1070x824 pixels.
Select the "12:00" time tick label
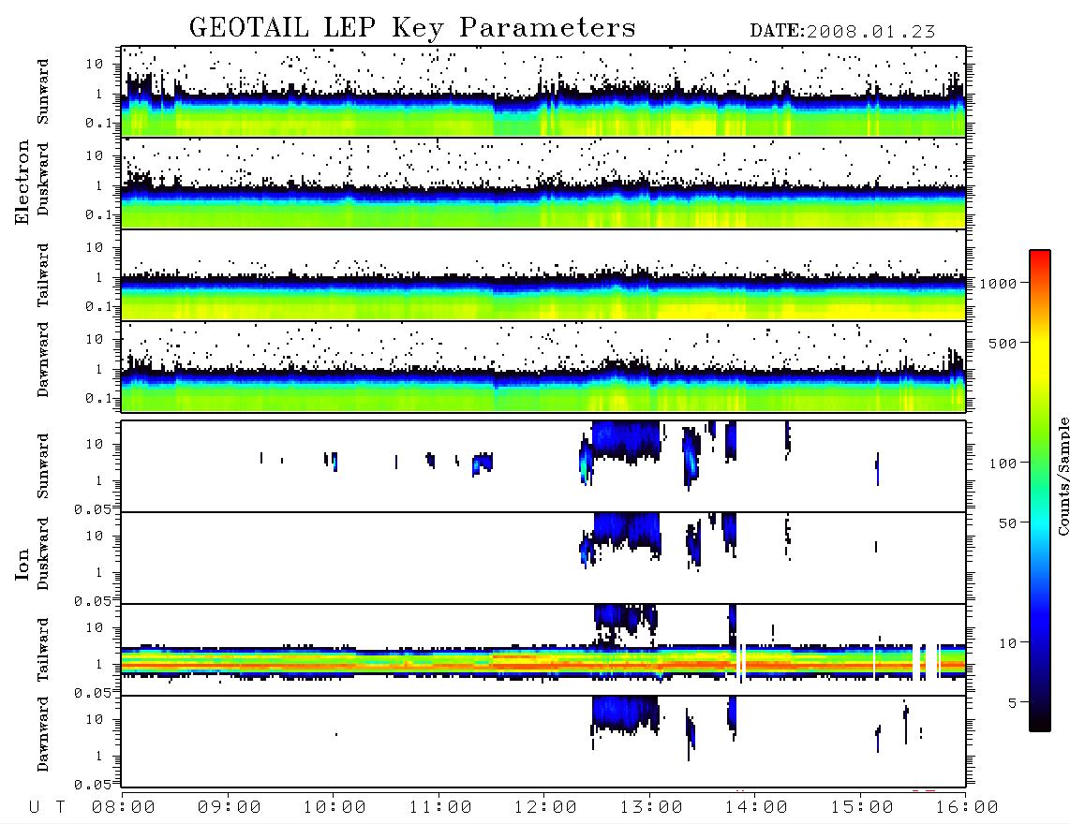point(545,808)
